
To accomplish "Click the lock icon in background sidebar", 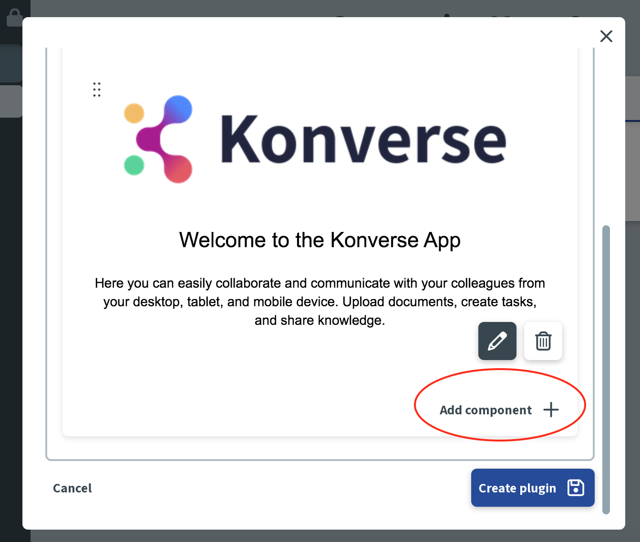I will pyautogui.click(x=14, y=17).
